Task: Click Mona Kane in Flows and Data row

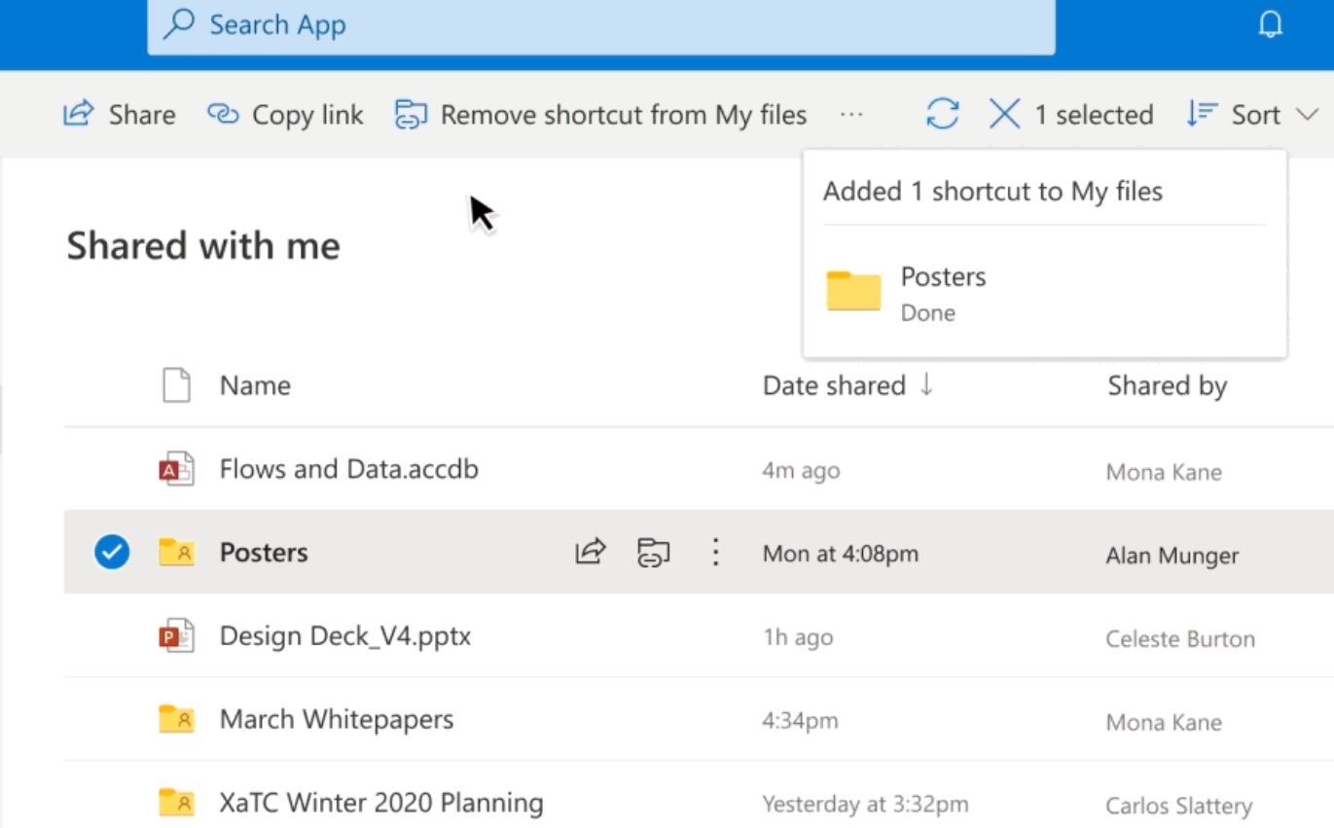Action: coord(1164,473)
